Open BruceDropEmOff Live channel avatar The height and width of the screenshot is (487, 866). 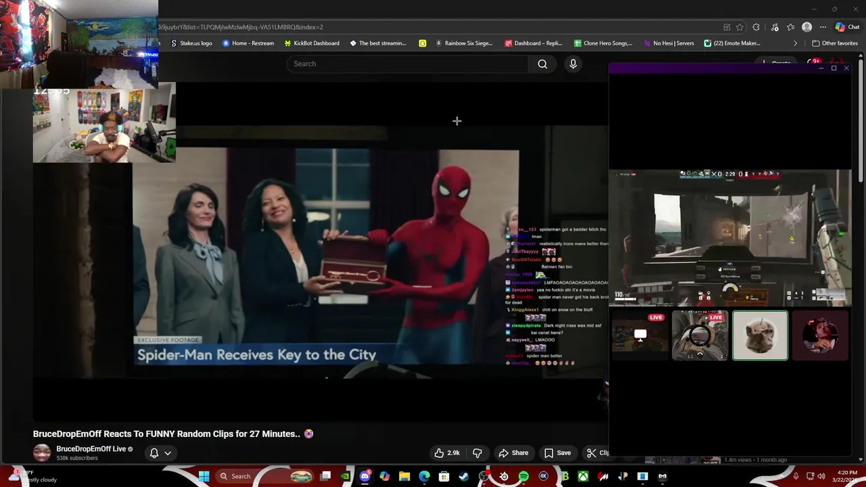(42, 453)
